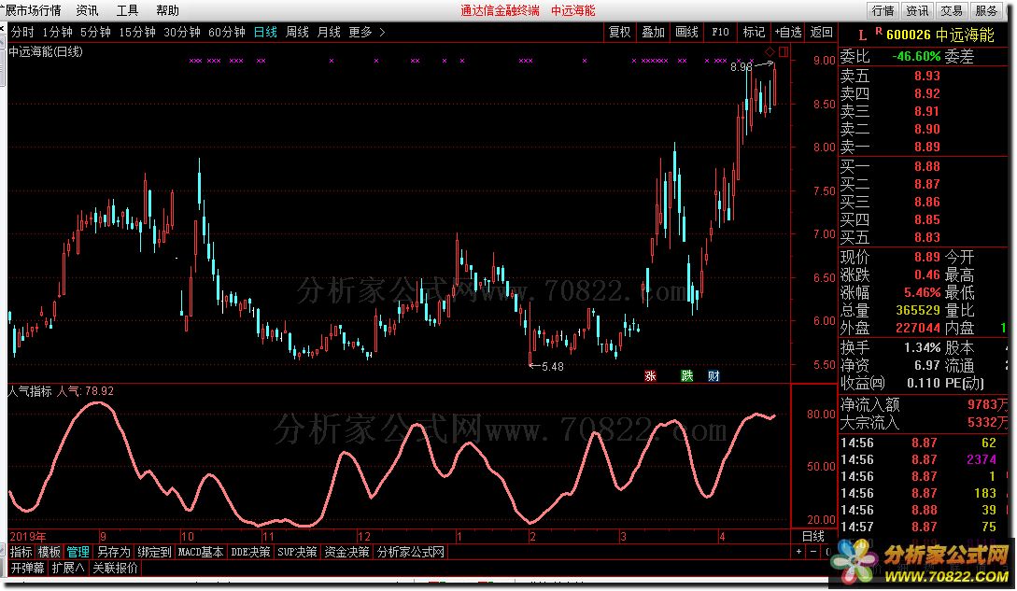
Task: Open the 工具 menu
Action: pyautogui.click(x=127, y=10)
